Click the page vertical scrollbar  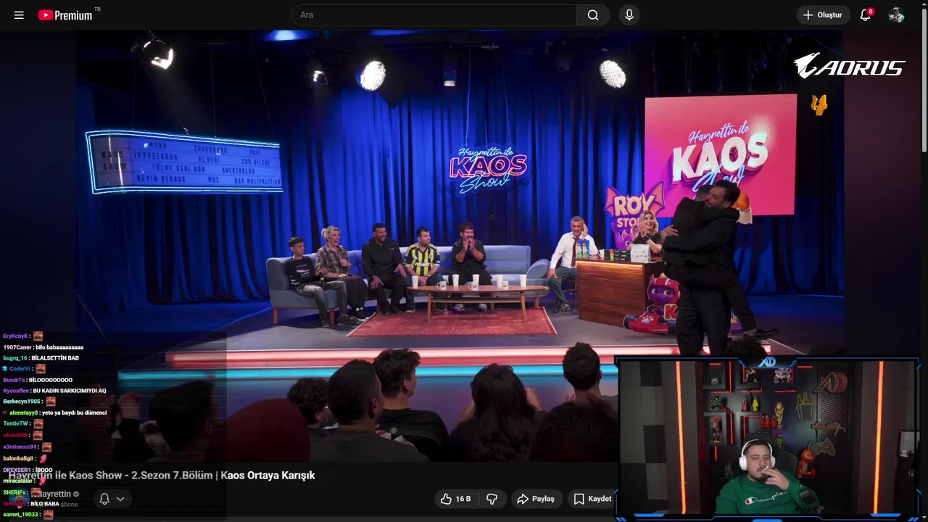[924, 80]
